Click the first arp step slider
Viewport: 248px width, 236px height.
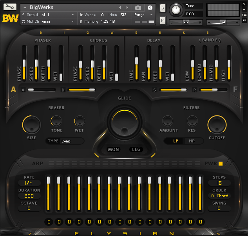[49, 193]
